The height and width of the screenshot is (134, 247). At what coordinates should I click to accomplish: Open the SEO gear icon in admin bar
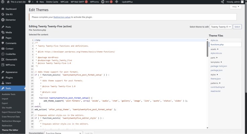[x=103, y=2]
